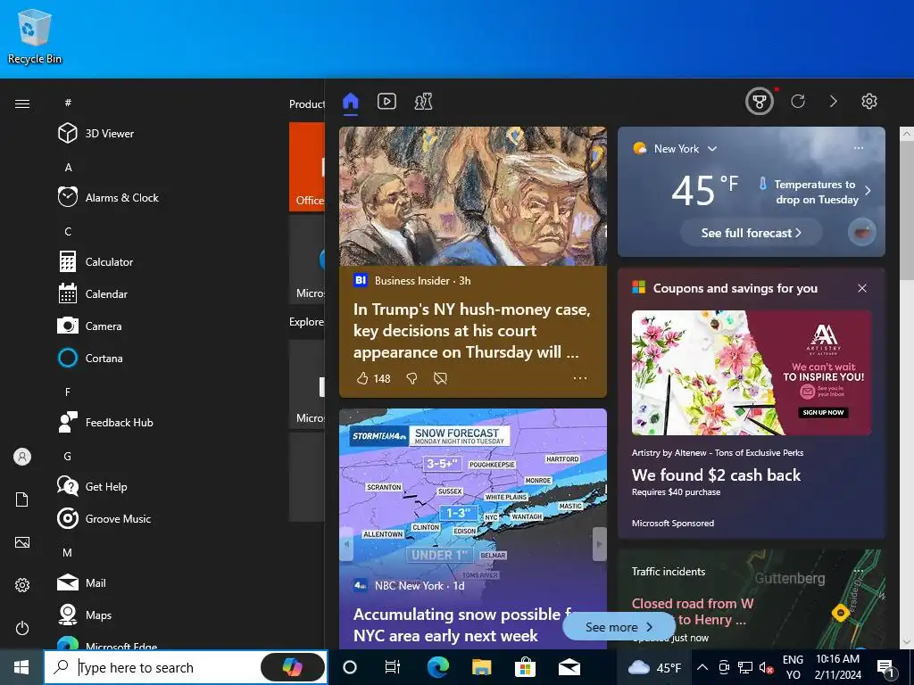
Task: Click SIGN UP NOW in Artistry ad
Action: (x=823, y=412)
